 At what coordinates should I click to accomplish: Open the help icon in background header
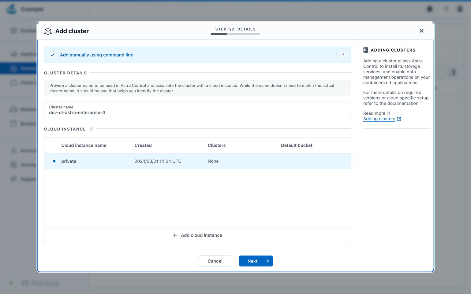(x=446, y=9)
